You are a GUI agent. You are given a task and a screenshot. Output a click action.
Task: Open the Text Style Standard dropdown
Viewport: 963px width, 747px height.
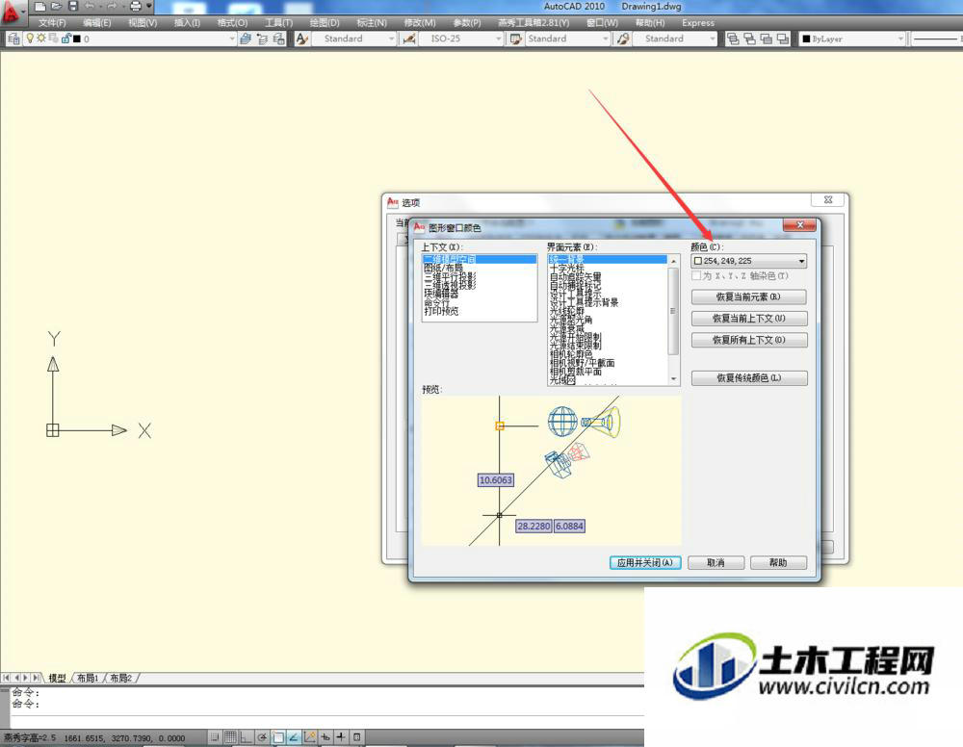pos(391,39)
